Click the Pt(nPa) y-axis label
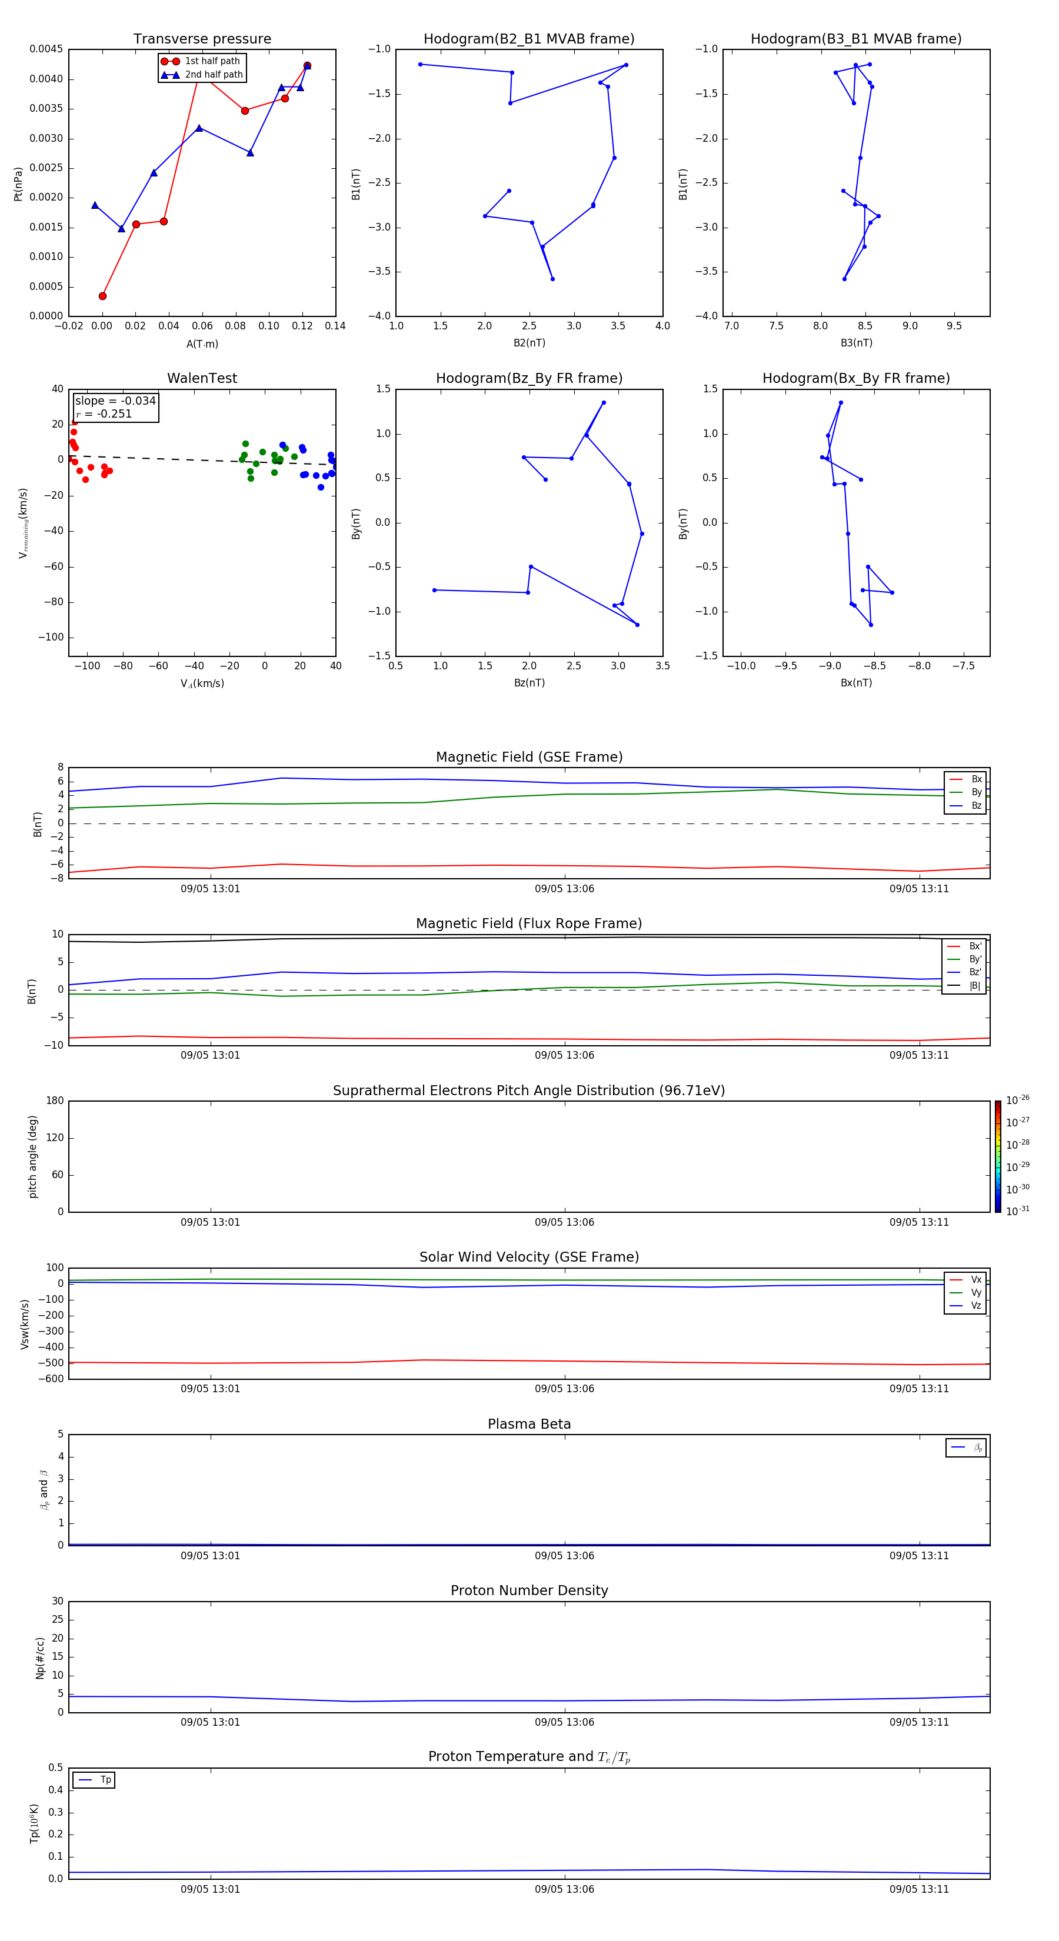The height and width of the screenshot is (1941, 1059). click(x=18, y=183)
